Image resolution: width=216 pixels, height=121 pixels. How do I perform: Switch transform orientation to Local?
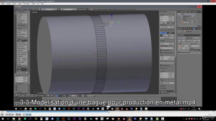[170, 23]
